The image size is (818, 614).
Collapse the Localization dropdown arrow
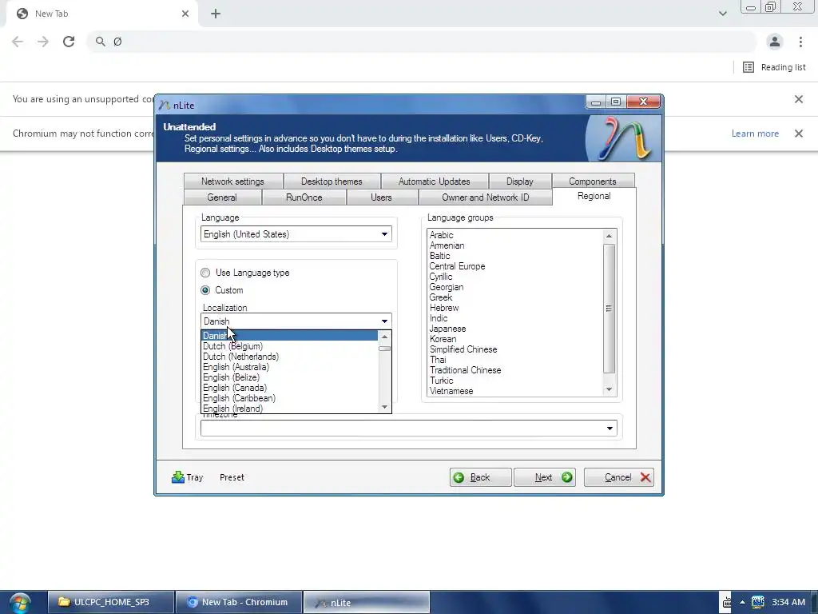coord(384,321)
